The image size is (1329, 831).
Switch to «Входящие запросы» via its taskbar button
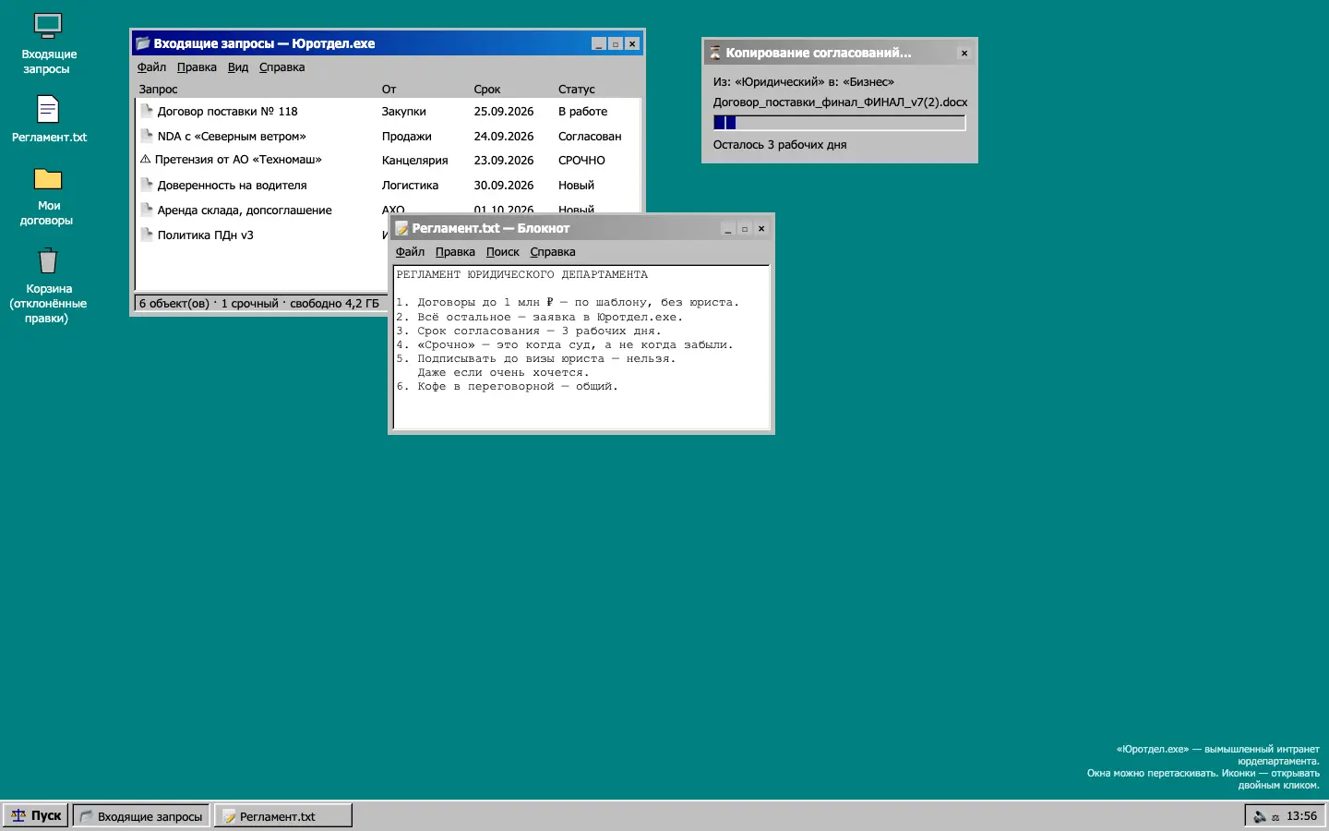coord(142,816)
